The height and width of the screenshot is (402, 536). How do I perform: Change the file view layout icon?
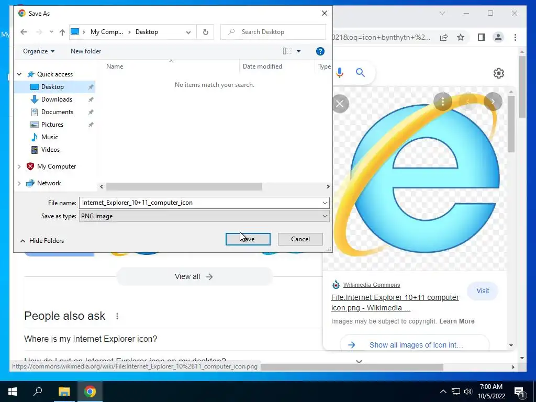point(287,51)
